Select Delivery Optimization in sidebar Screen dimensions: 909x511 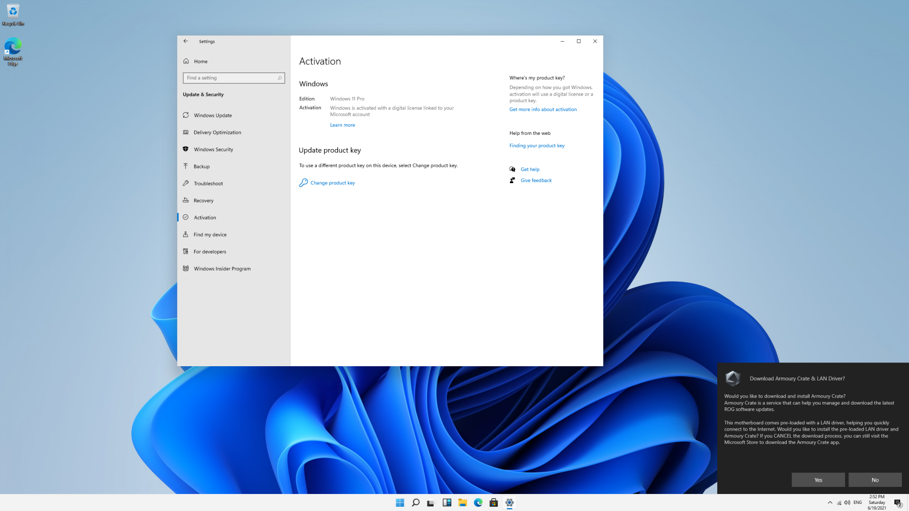[217, 132]
